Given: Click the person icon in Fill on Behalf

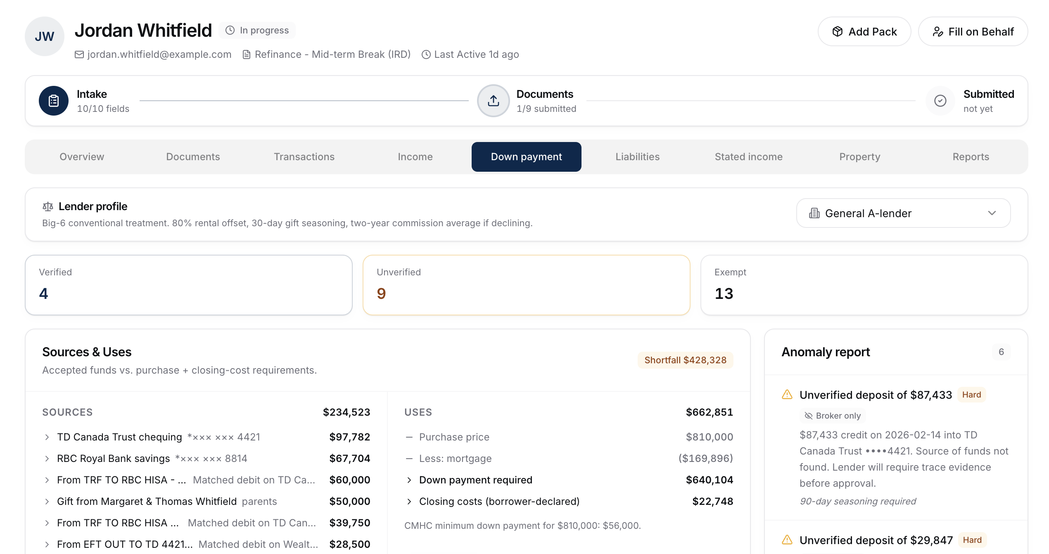Looking at the screenshot, I should point(938,32).
